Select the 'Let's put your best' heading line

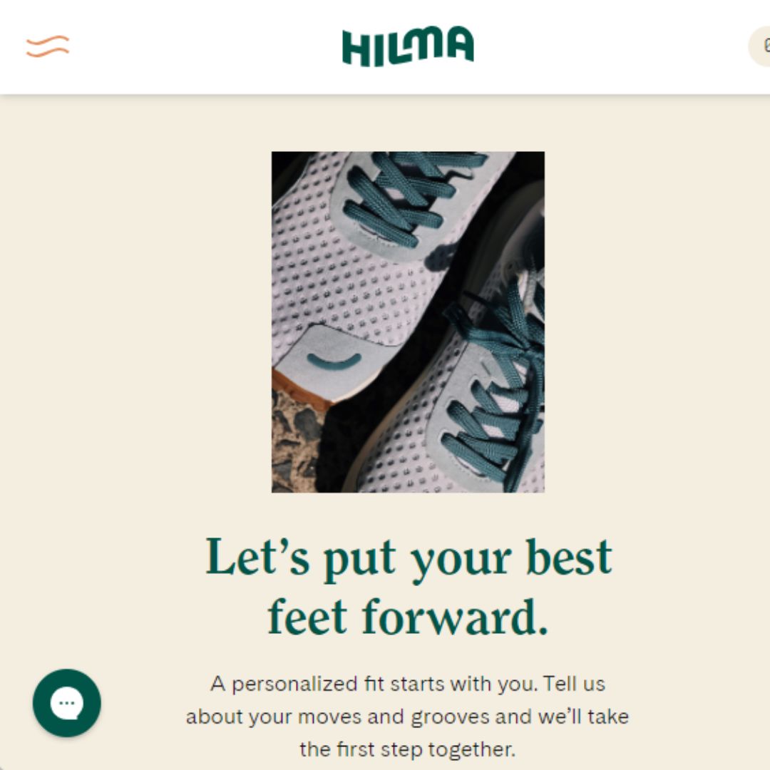tap(409, 559)
